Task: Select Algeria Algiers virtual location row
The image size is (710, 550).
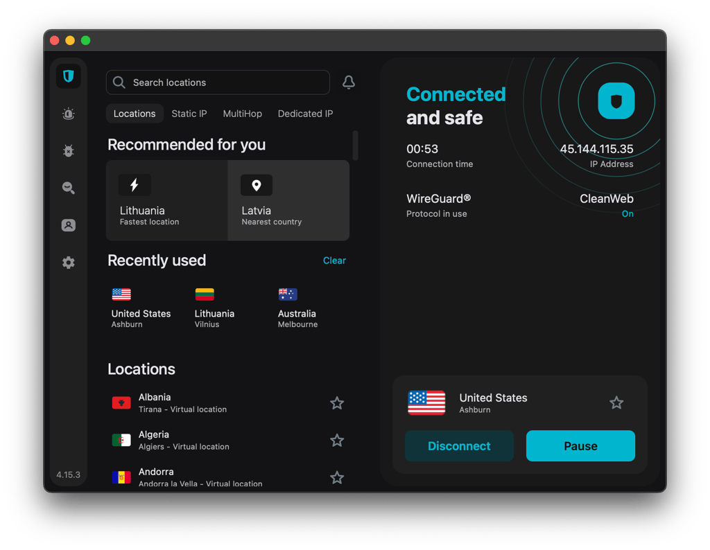Action: pos(227,440)
